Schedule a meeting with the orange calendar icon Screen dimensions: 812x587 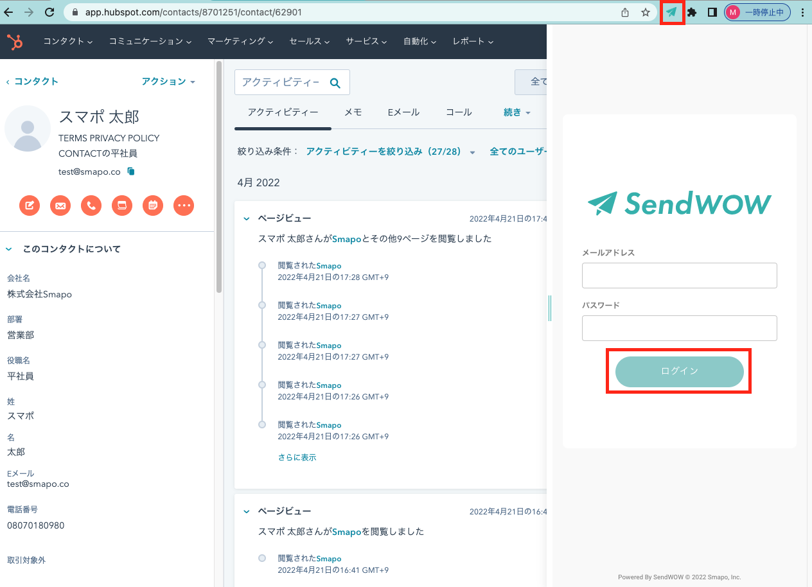(153, 206)
